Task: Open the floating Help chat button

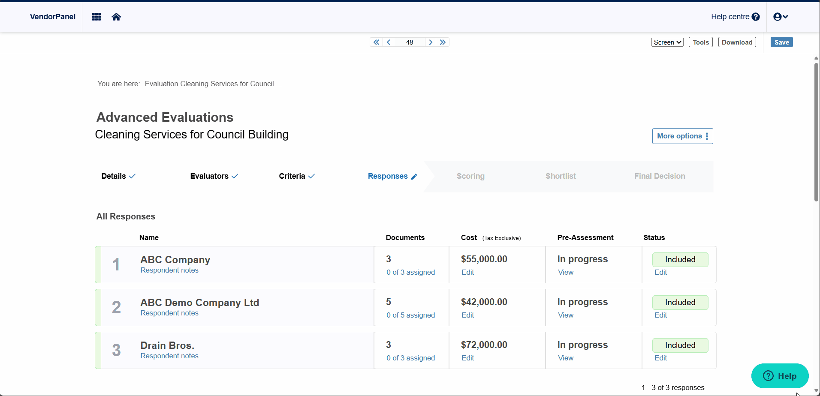Action: pos(780,376)
